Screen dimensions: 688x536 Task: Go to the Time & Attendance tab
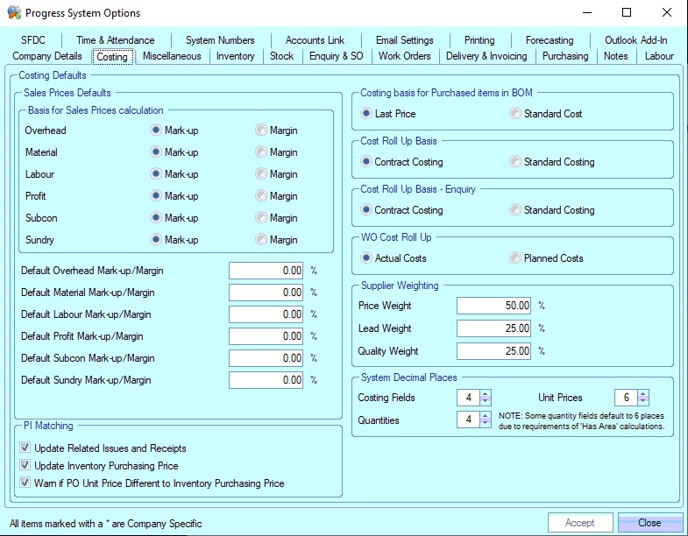[x=115, y=40]
